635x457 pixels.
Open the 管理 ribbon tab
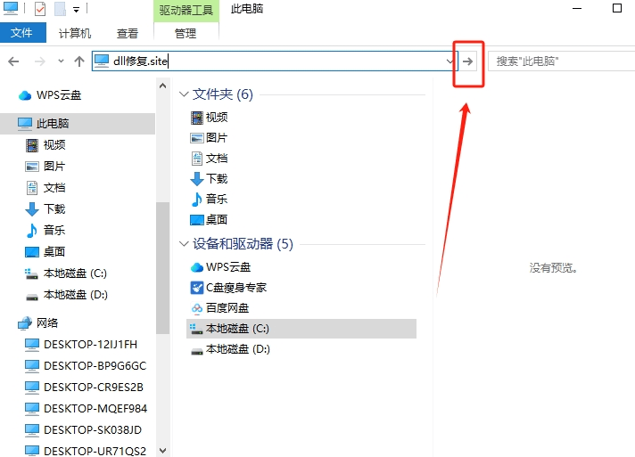pyautogui.click(x=186, y=33)
